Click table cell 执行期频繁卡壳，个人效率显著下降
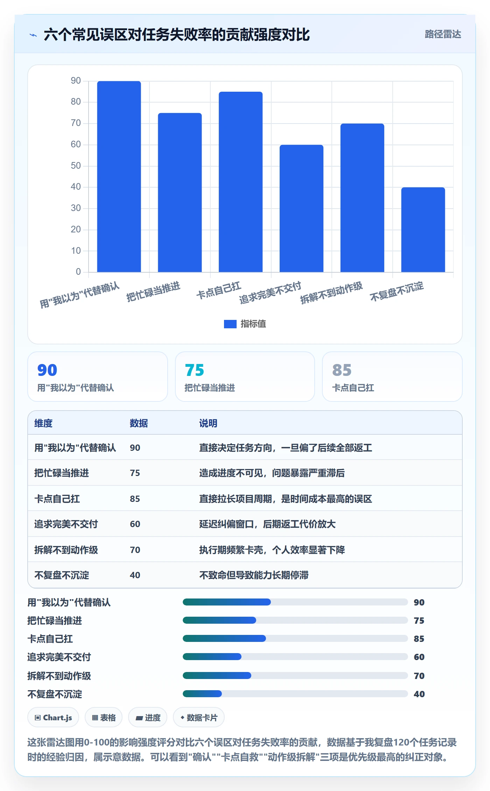 272,550
